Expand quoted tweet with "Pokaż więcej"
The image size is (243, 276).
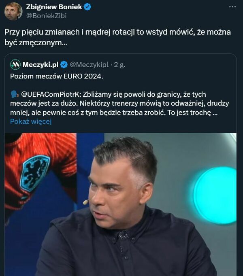[31, 121]
